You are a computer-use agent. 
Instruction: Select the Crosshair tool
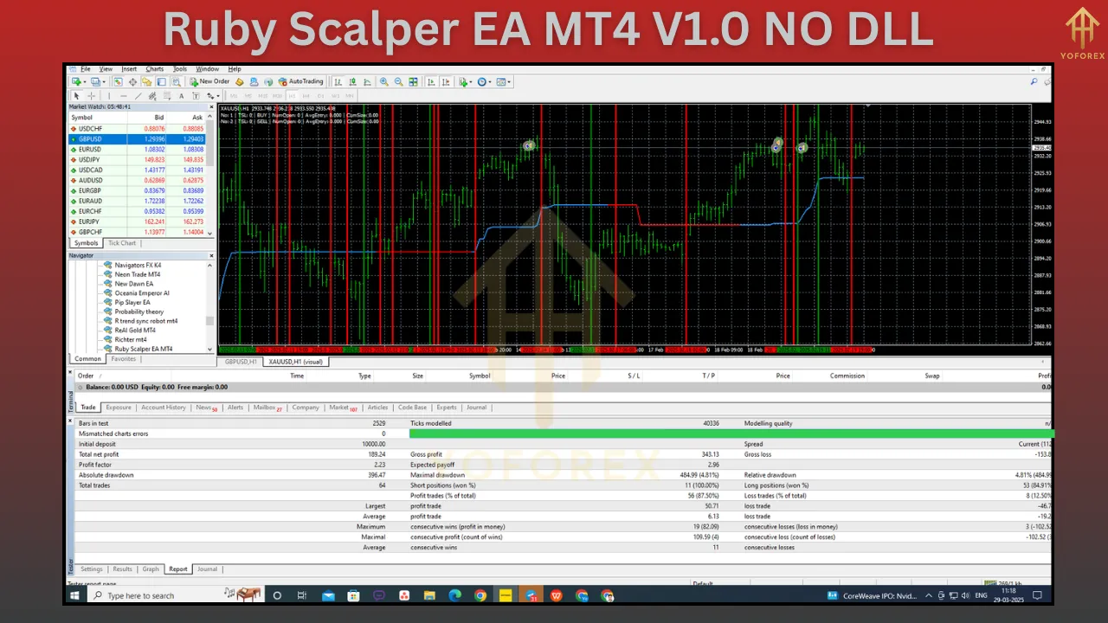(x=92, y=96)
